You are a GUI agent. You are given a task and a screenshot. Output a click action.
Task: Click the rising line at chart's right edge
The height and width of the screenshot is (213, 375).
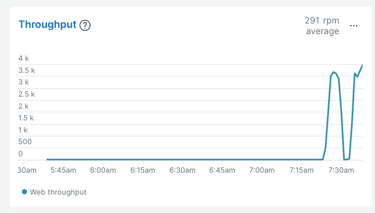click(360, 69)
